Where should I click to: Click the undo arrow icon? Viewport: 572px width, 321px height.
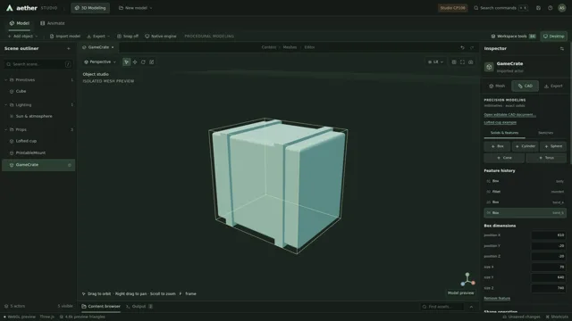pos(462,47)
